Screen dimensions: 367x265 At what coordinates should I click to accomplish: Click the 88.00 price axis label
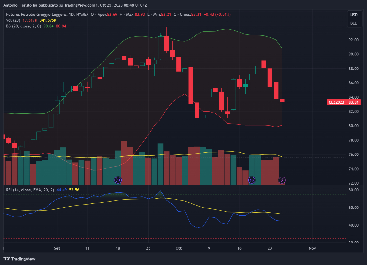(x=353, y=69)
